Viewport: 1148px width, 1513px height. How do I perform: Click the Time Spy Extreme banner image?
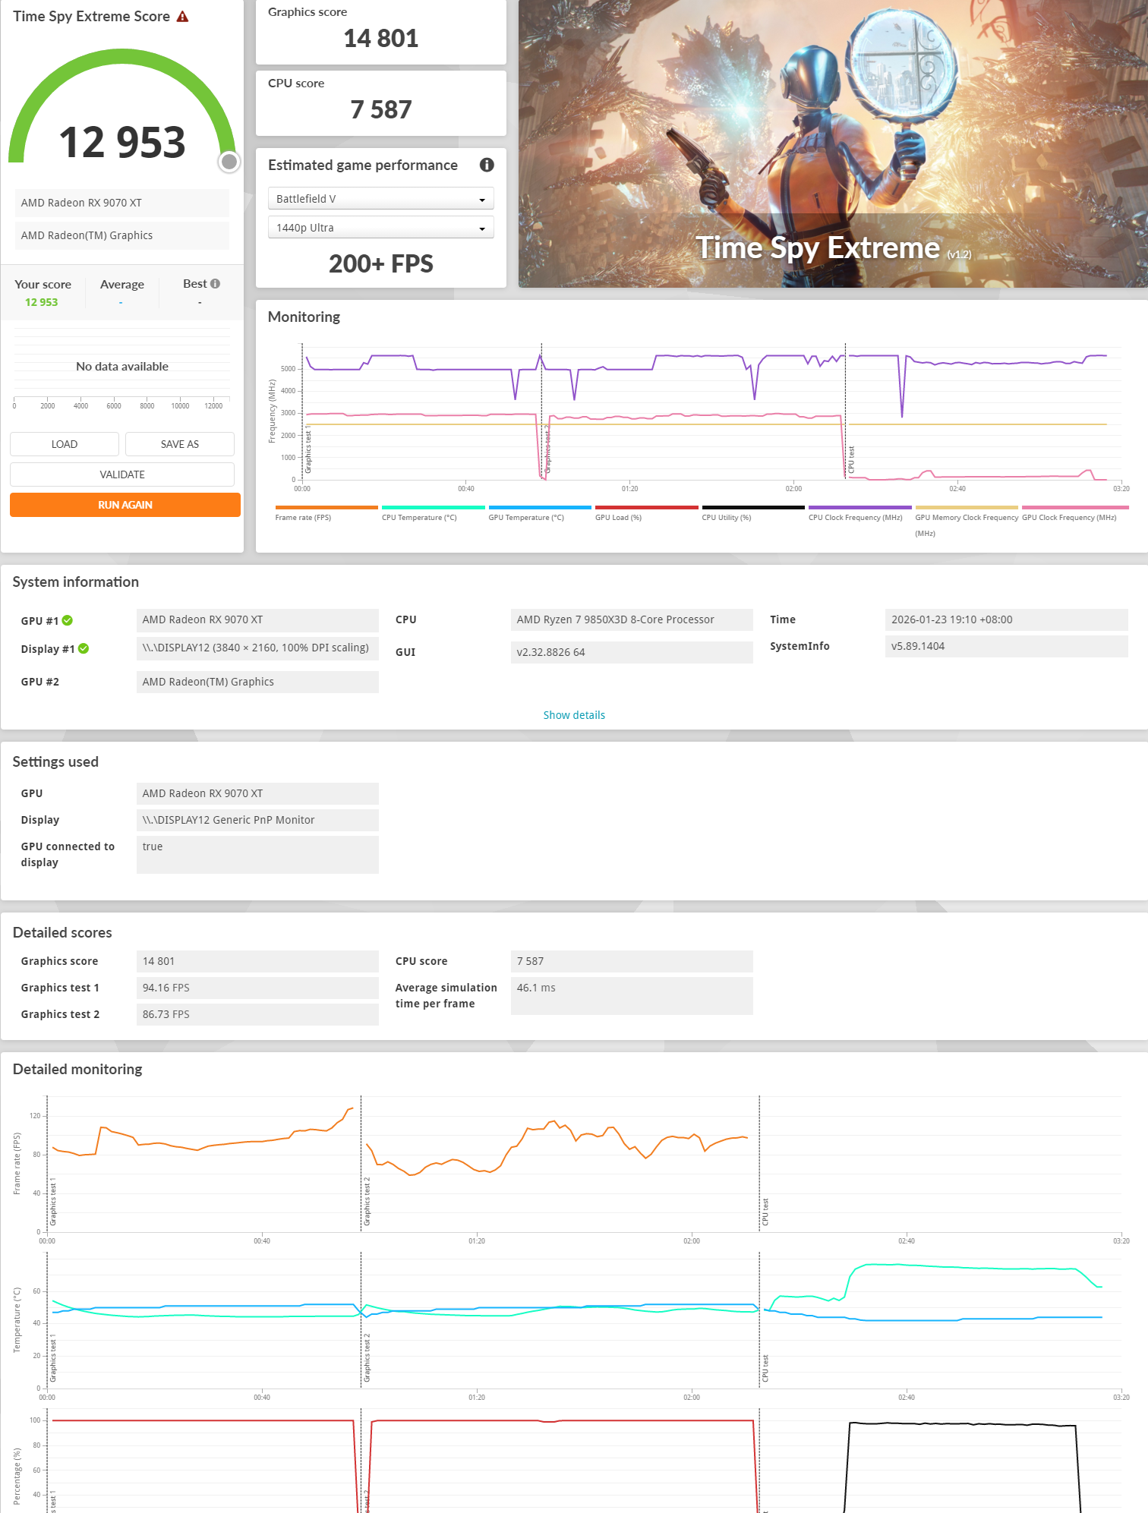coord(833,143)
